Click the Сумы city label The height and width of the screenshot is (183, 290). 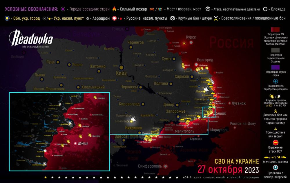tap(166, 59)
